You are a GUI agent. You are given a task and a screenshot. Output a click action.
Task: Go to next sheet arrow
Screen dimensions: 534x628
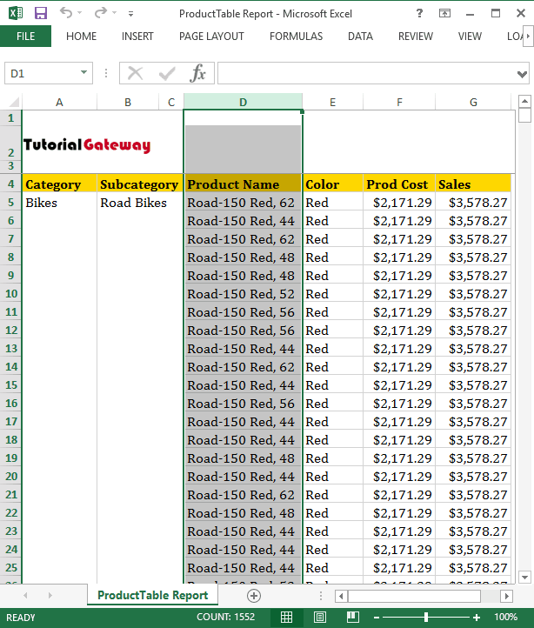[x=50, y=596]
